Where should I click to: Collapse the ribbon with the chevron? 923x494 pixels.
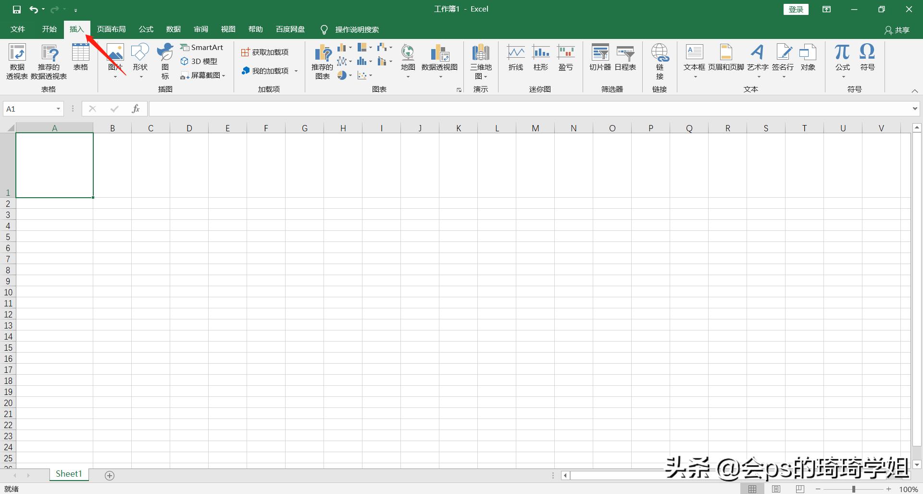pos(915,90)
